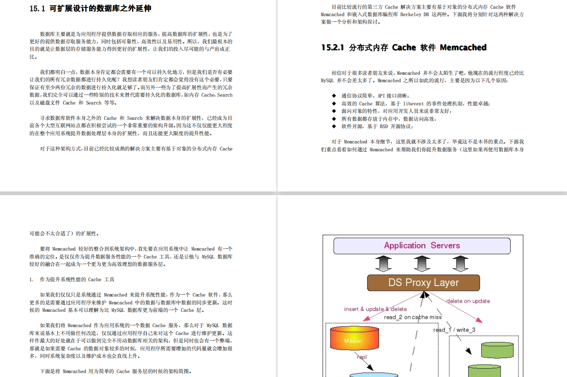Click the upper green cache cylinder in diagram
The height and width of the screenshot is (377, 567).
pyautogui.click(x=497, y=350)
